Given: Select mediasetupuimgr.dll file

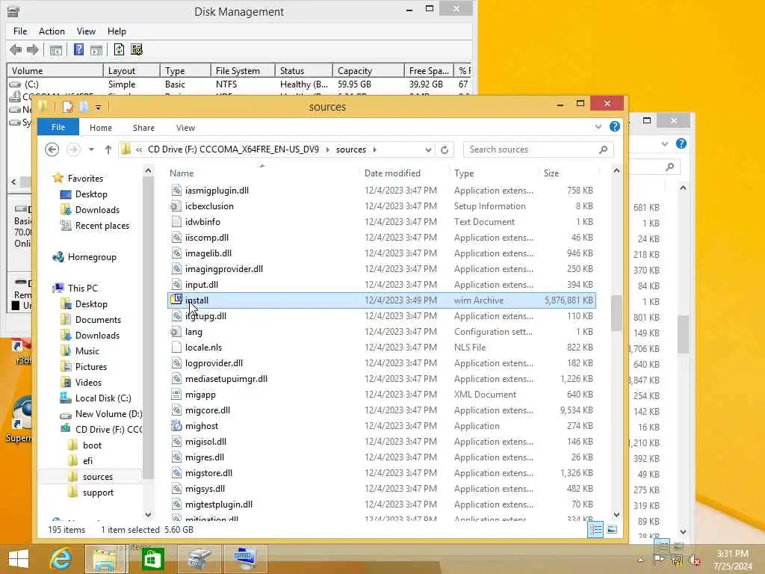Looking at the screenshot, I should tap(382, 379).
